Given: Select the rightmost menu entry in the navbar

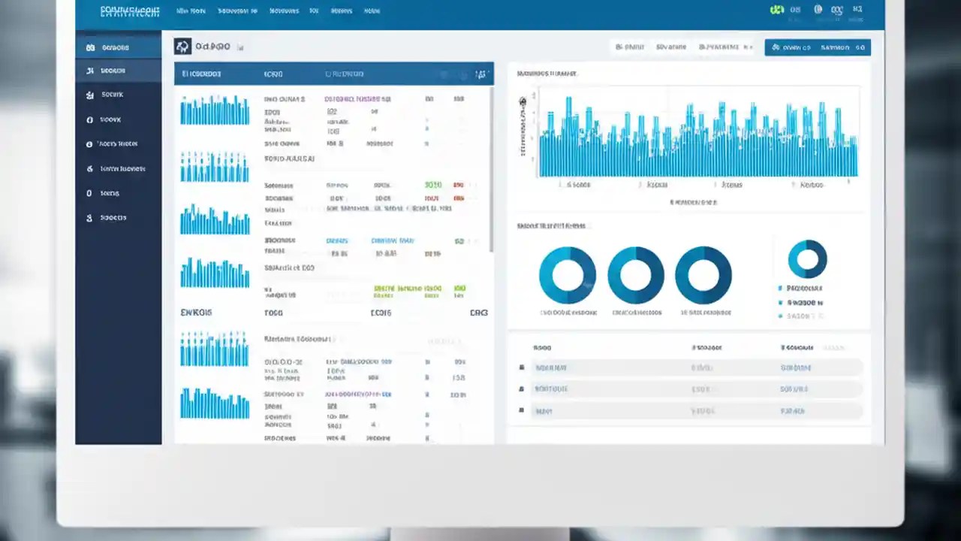Looking at the screenshot, I should coord(372,11).
